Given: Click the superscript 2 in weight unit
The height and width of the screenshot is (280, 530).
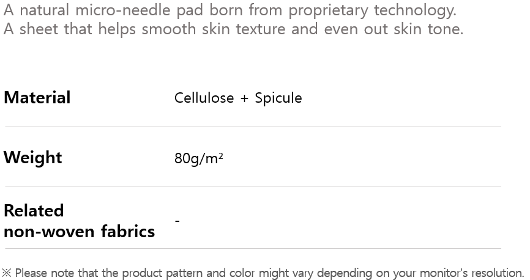Looking at the screenshot, I should [x=220, y=156].
